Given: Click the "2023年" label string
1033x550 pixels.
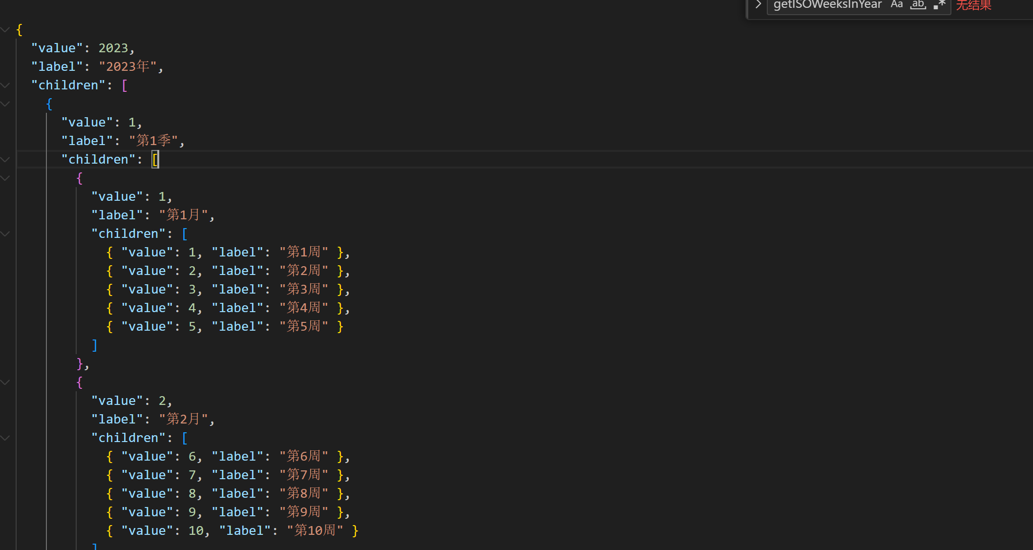Looking at the screenshot, I should click(x=128, y=66).
